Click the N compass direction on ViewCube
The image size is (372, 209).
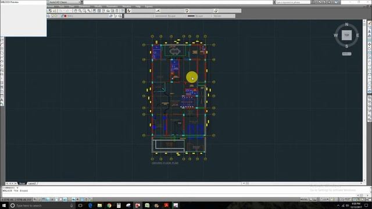[x=346, y=24]
